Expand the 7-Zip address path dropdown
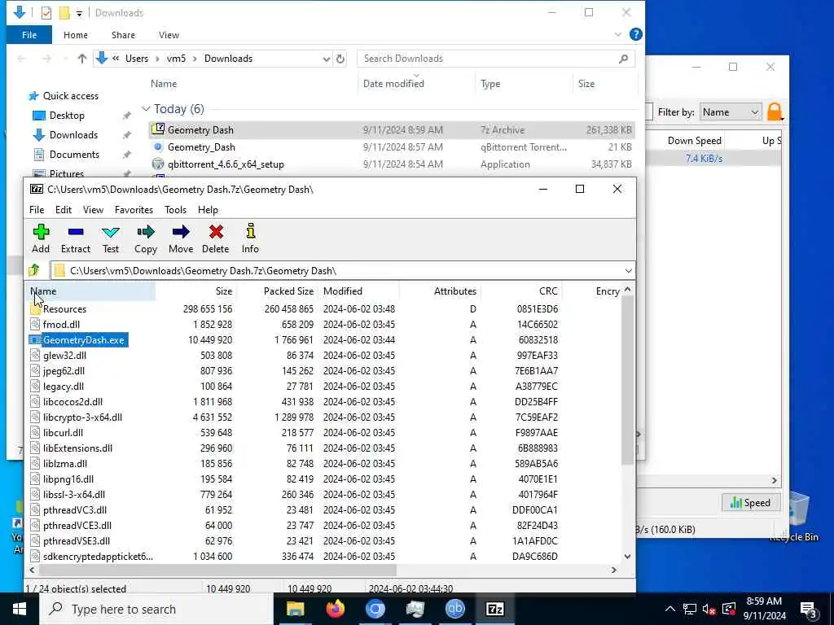Viewport: 834px width, 625px height. (x=628, y=270)
